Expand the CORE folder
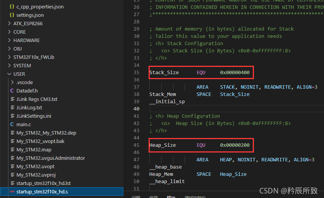This screenshot has width=324, height=198. pyautogui.click(x=9, y=32)
